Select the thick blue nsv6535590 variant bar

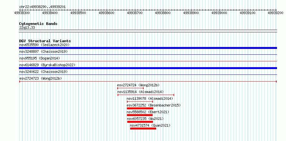click(148, 48)
